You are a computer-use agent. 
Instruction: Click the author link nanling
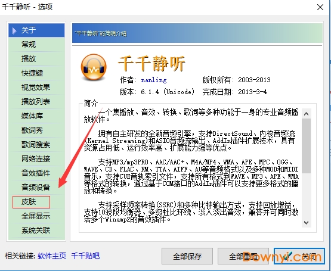click(154, 80)
